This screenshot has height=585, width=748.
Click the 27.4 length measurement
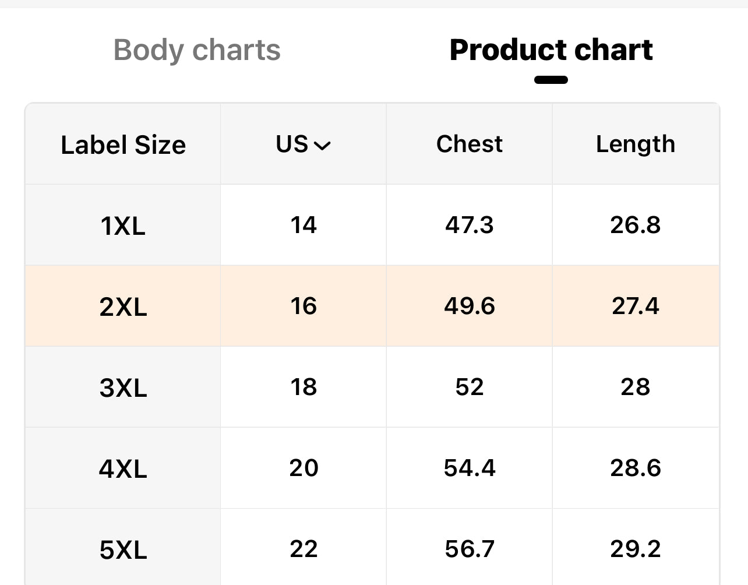point(635,306)
